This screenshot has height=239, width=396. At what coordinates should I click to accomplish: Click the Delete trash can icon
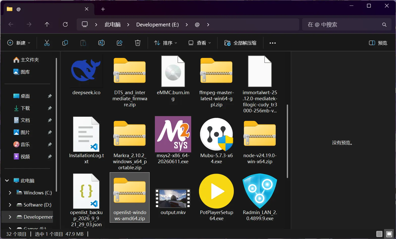coord(138,43)
